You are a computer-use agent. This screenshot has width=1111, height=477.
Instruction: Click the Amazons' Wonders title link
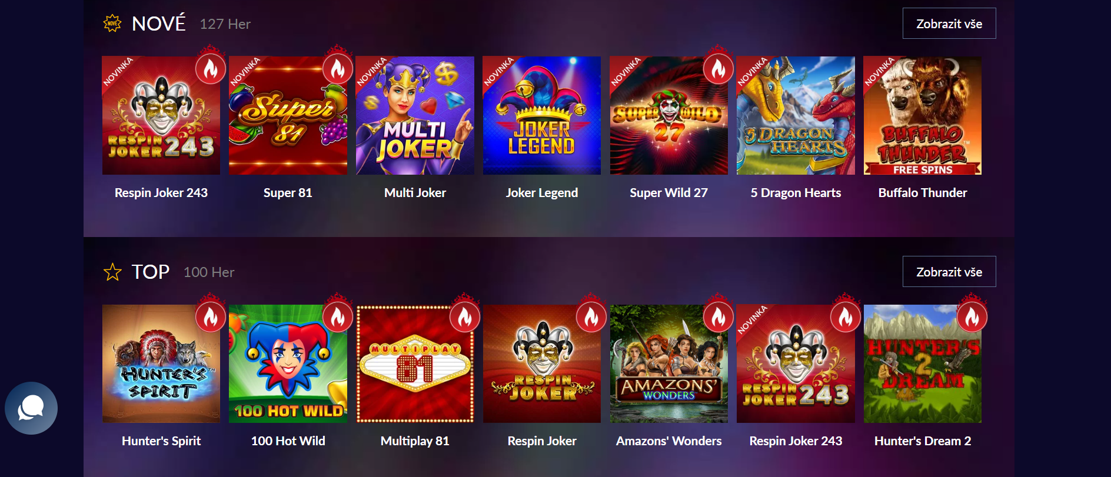point(669,441)
